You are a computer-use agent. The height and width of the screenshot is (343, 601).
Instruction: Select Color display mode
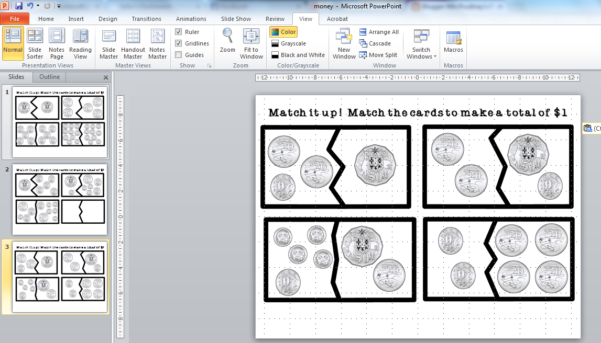[x=283, y=32]
